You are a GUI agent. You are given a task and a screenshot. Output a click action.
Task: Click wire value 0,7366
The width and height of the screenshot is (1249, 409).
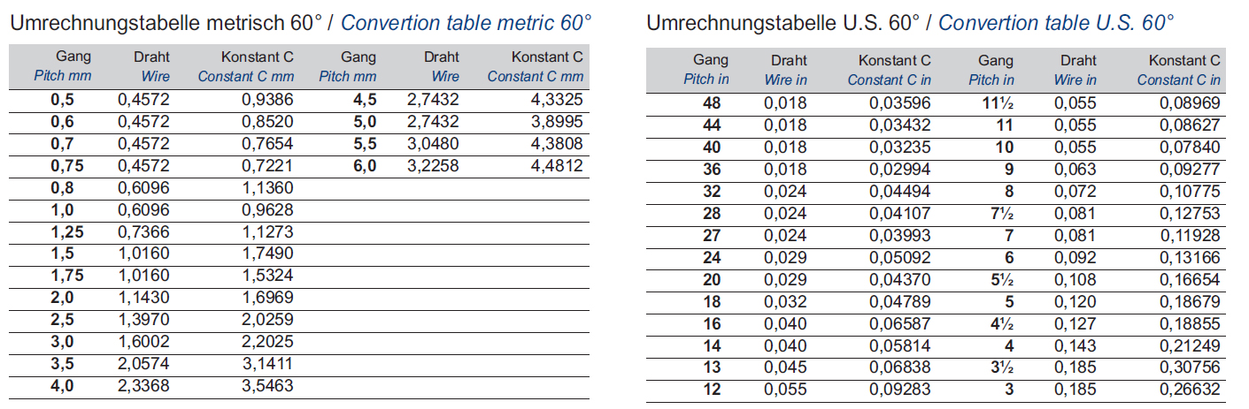(x=143, y=231)
